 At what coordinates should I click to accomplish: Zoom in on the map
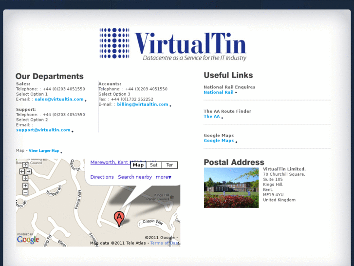coord(25,186)
